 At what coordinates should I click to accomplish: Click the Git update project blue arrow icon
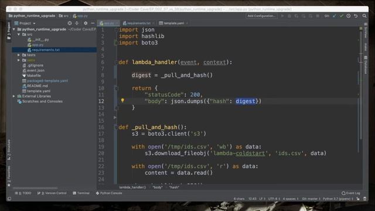click(x=335, y=16)
